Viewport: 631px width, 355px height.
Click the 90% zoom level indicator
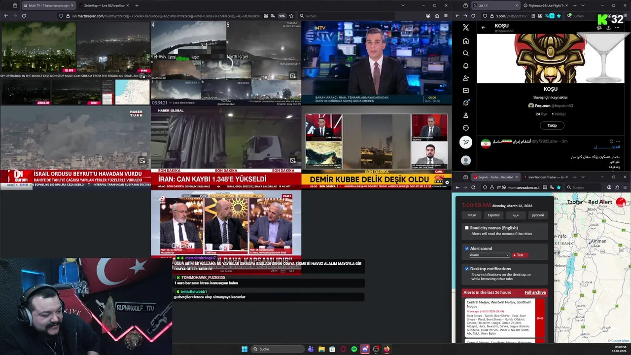click(x=282, y=16)
